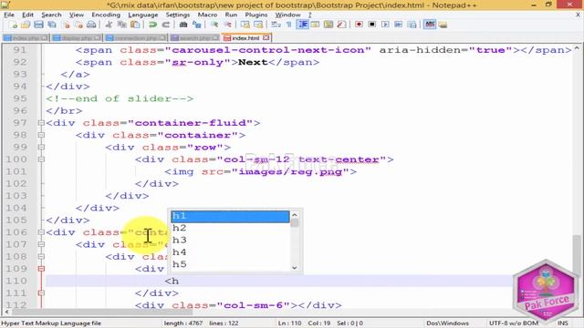Click the Sync horizontal scrolling icon
Viewport: 584px width, 328px height.
tap(258, 25)
